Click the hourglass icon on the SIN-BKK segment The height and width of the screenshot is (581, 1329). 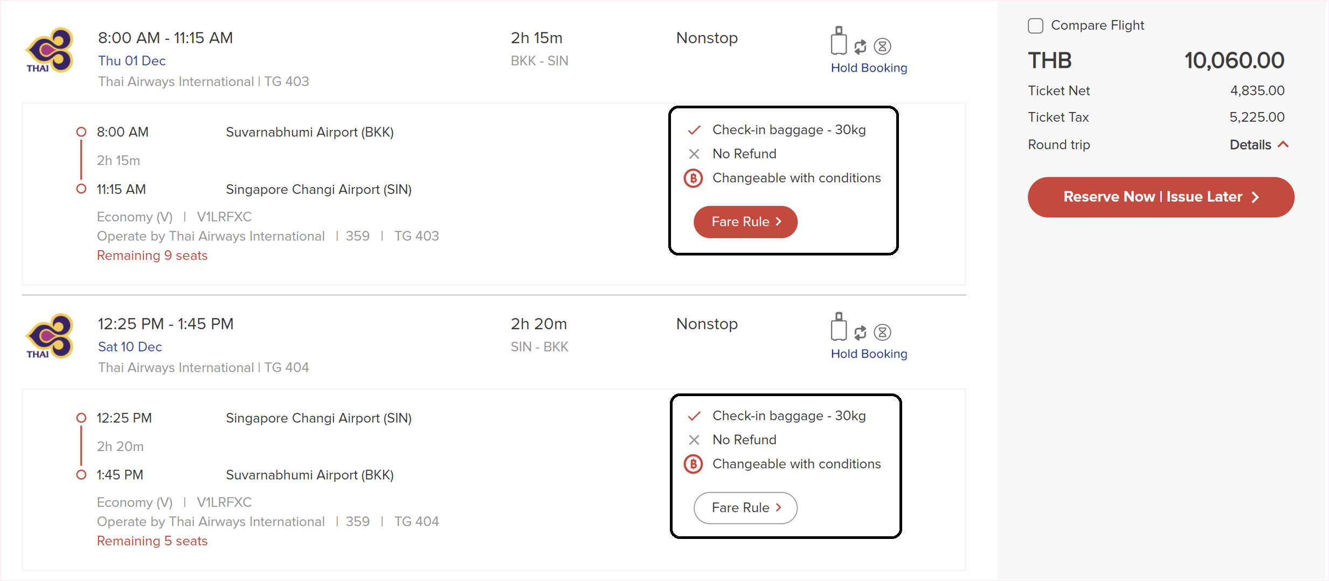click(883, 333)
